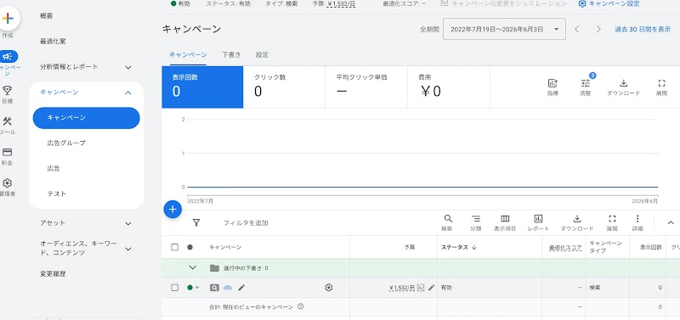Click the blue plus new campaign button
This screenshot has height=320, width=680.
click(173, 210)
